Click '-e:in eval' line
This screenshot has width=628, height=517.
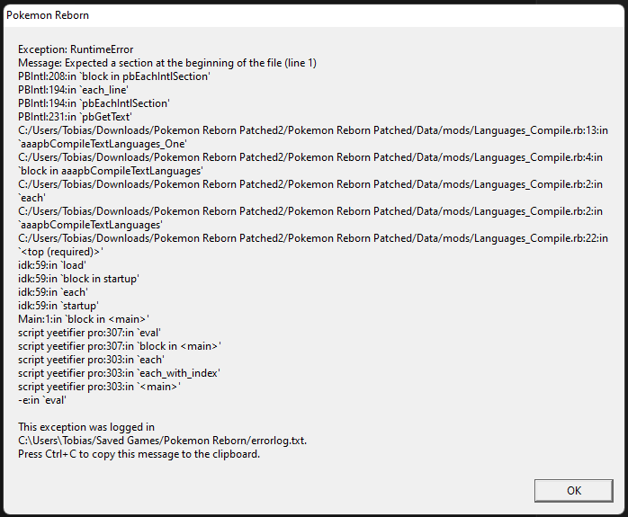click(42, 400)
